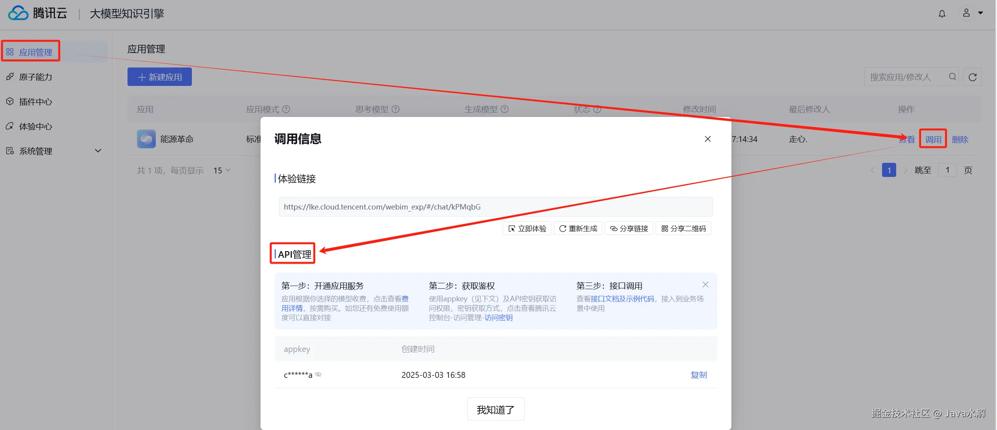Click the search magnifier icon

coord(952,77)
